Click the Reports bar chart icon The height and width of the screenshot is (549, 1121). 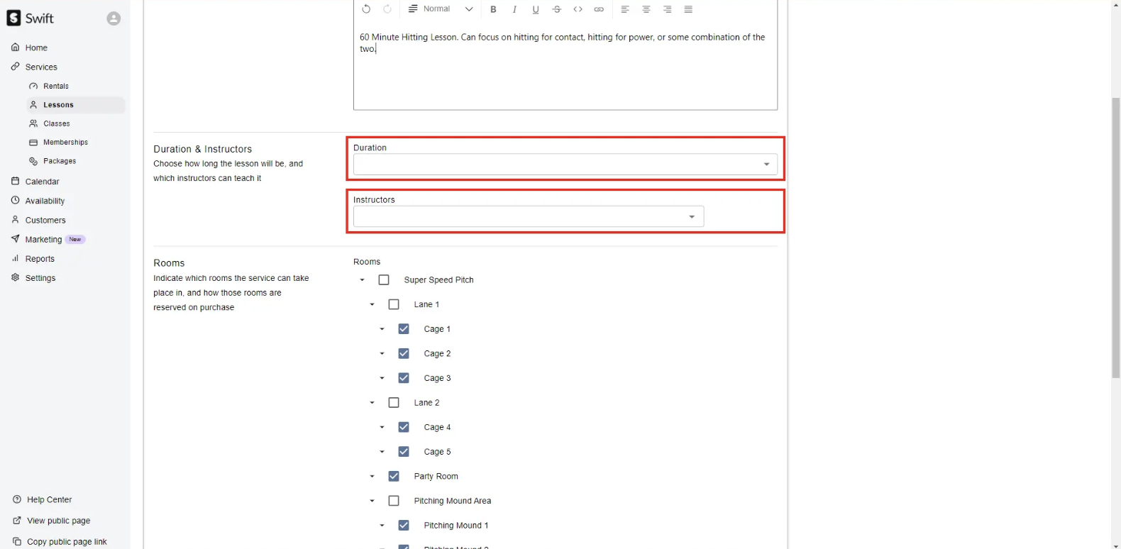[15, 259]
